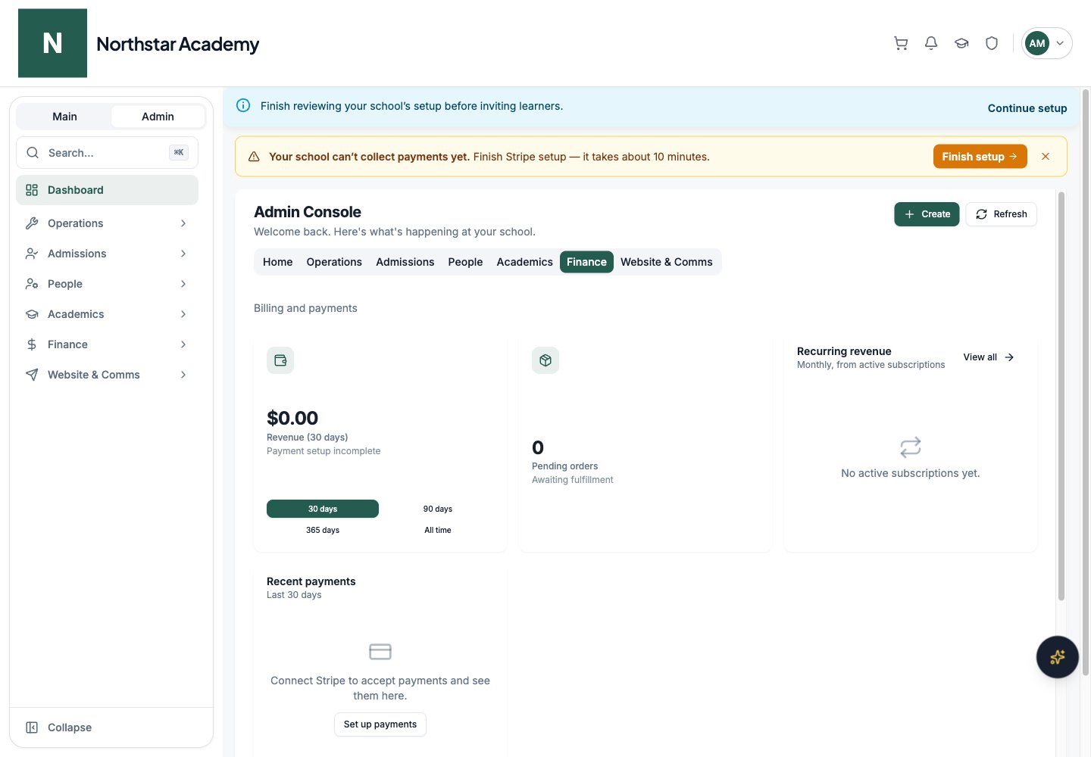
Task: Expand the People sidebar section
Action: pos(107,284)
